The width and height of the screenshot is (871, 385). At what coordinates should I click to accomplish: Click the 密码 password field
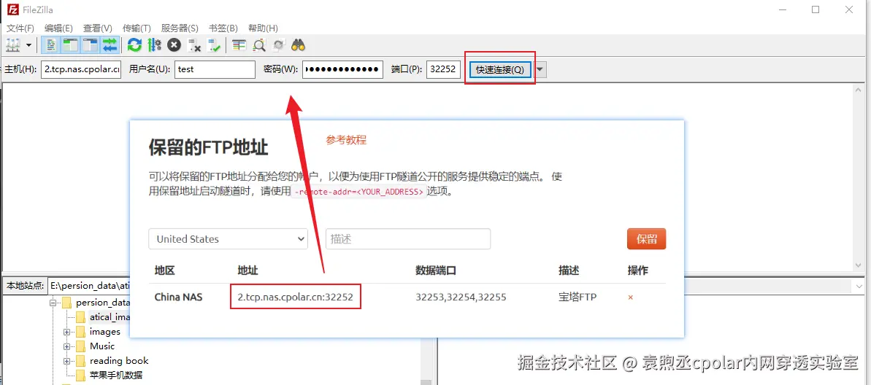click(x=342, y=69)
